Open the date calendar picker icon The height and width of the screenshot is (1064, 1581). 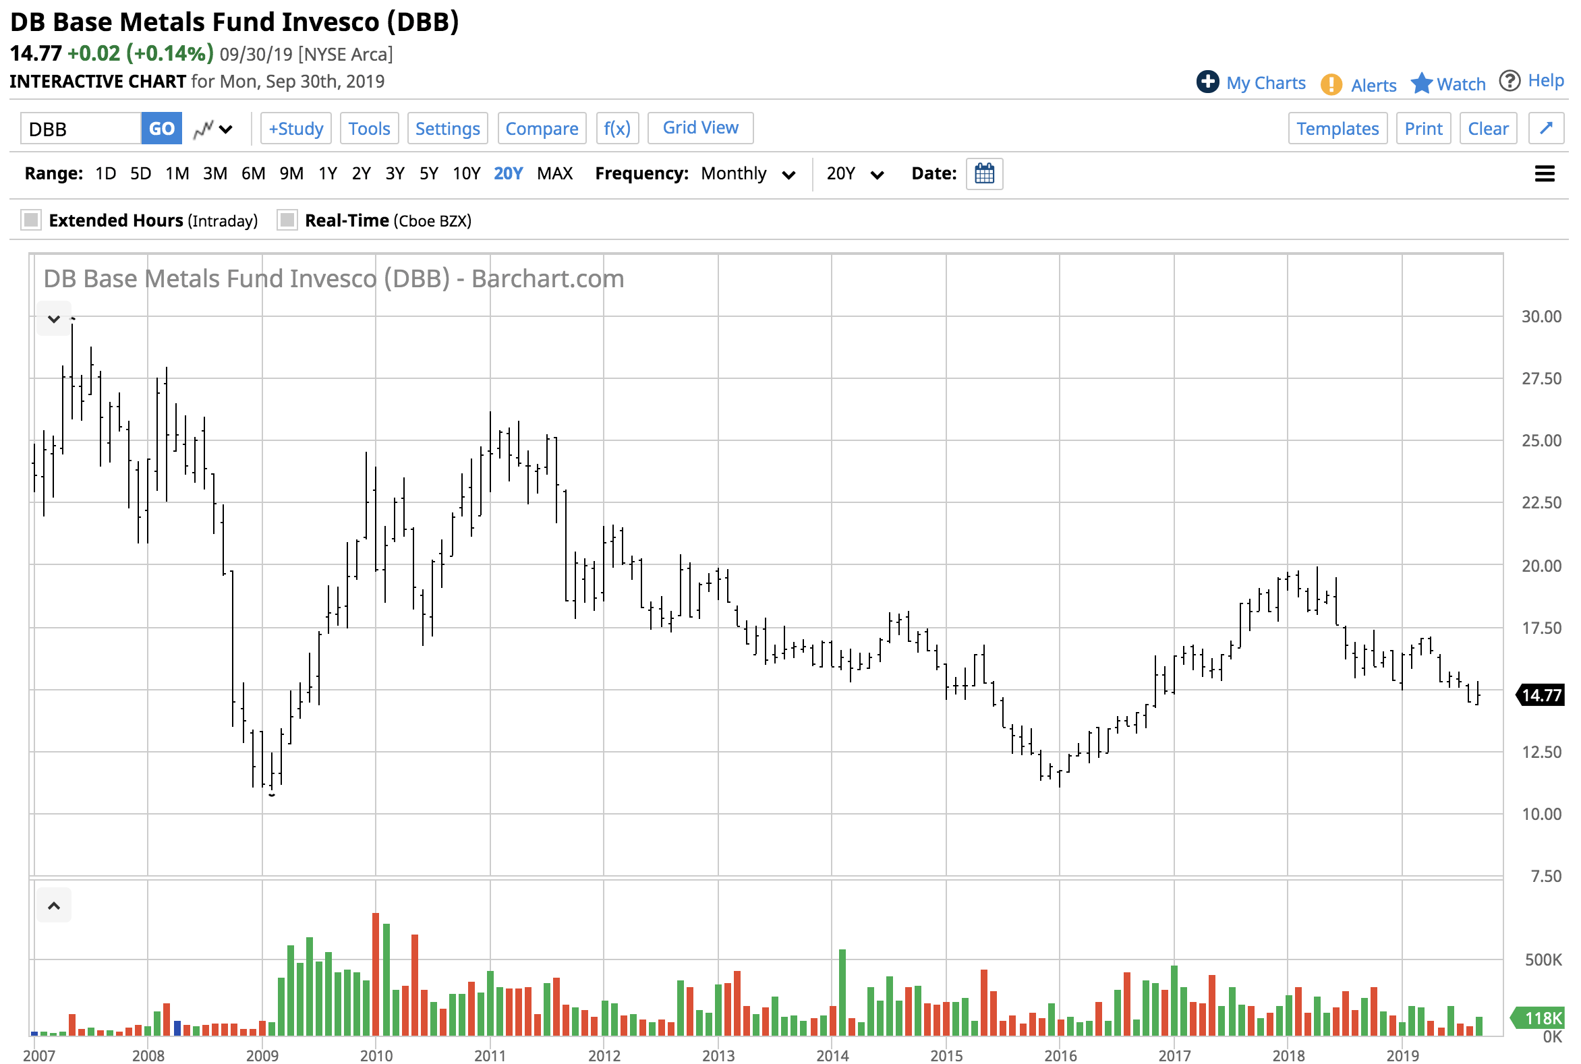point(983,174)
